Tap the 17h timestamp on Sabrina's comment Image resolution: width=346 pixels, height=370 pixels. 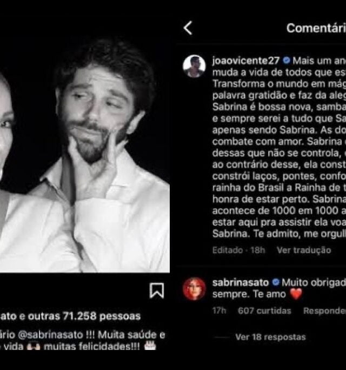tap(219, 311)
